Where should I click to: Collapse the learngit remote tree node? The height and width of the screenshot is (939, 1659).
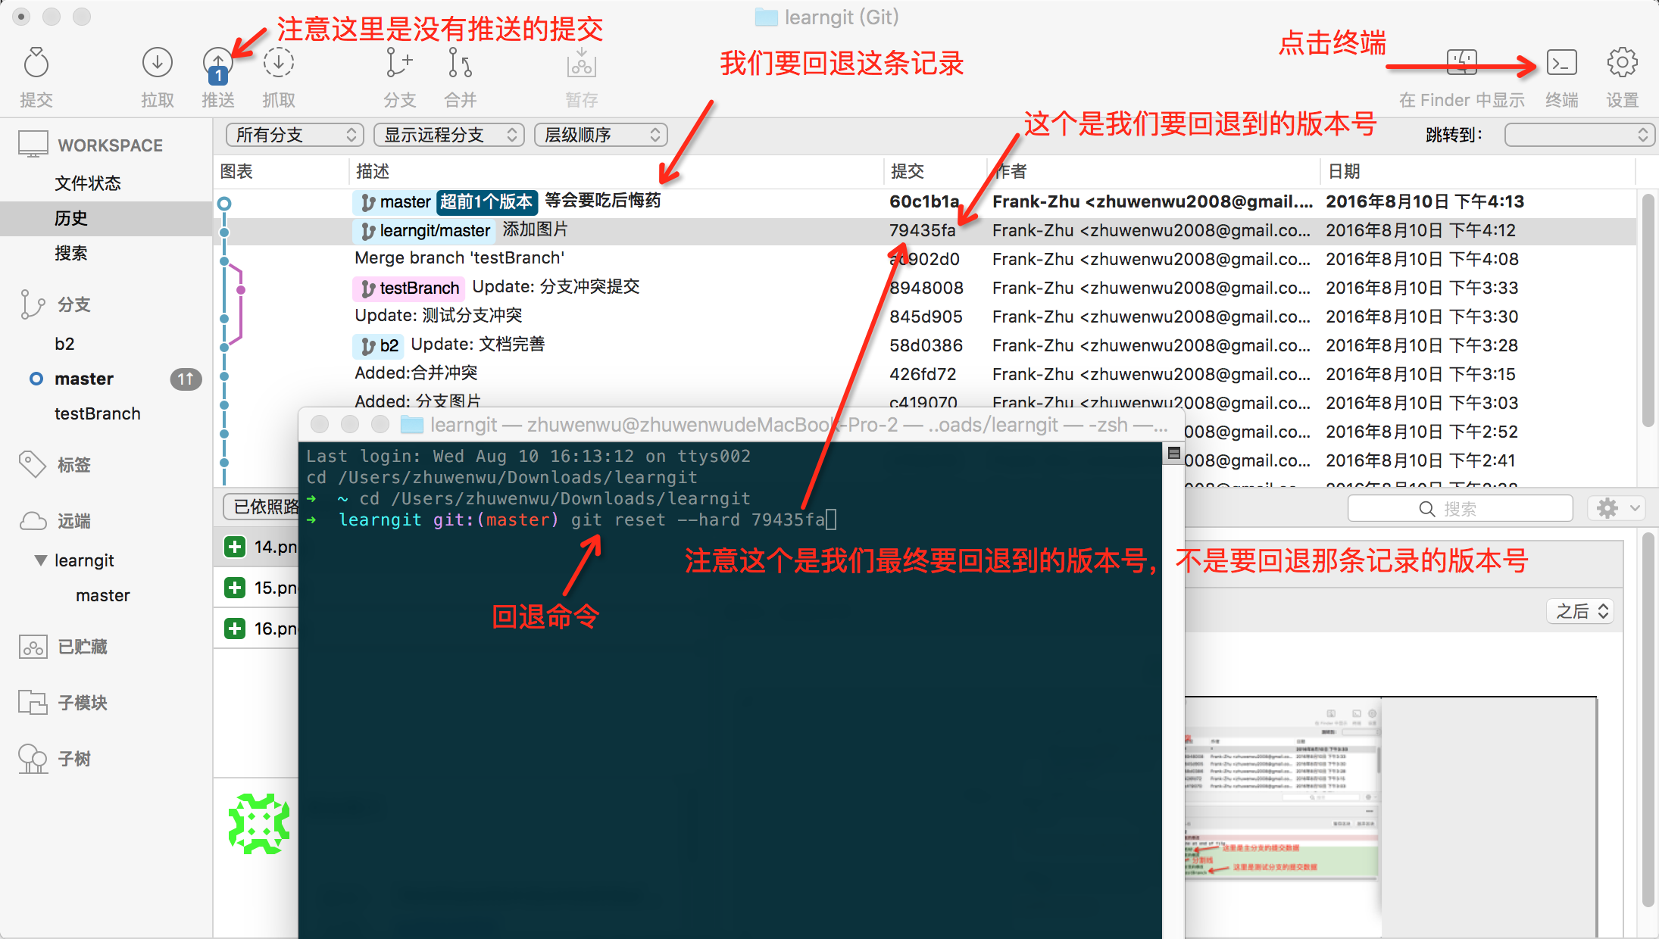(x=40, y=560)
